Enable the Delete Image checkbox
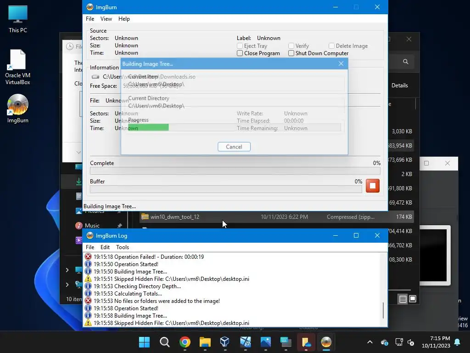Viewport: 470px width, 353px height. click(x=331, y=46)
